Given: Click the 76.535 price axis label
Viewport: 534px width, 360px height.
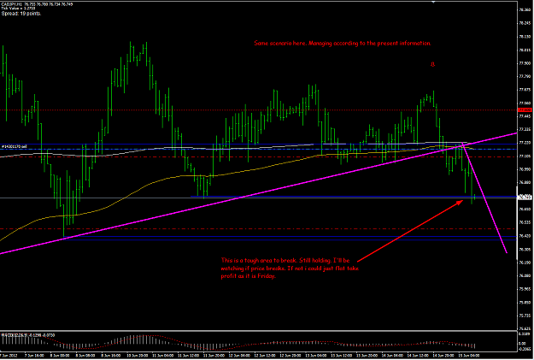Looking at the screenshot, I should 525,222.
